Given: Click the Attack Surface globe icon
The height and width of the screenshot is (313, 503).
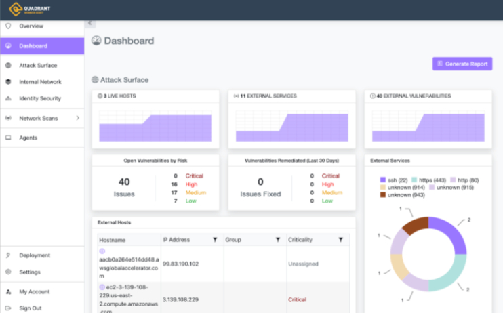Looking at the screenshot, I should tap(8, 66).
